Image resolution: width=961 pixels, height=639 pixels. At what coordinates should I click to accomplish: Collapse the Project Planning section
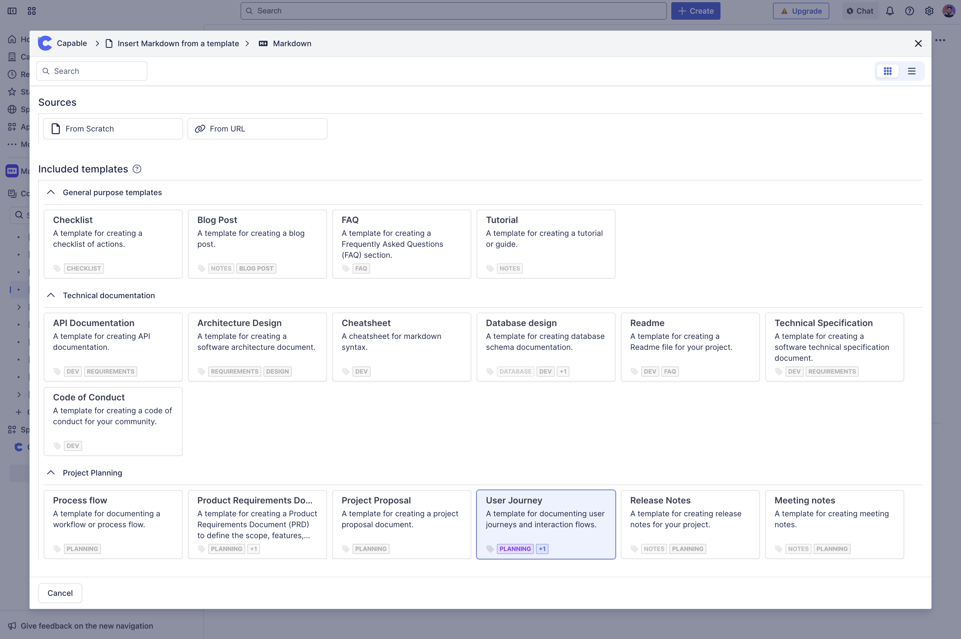[x=51, y=473]
